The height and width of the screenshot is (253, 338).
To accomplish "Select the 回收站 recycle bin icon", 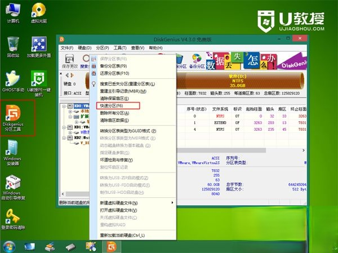I will pos(13,47).
